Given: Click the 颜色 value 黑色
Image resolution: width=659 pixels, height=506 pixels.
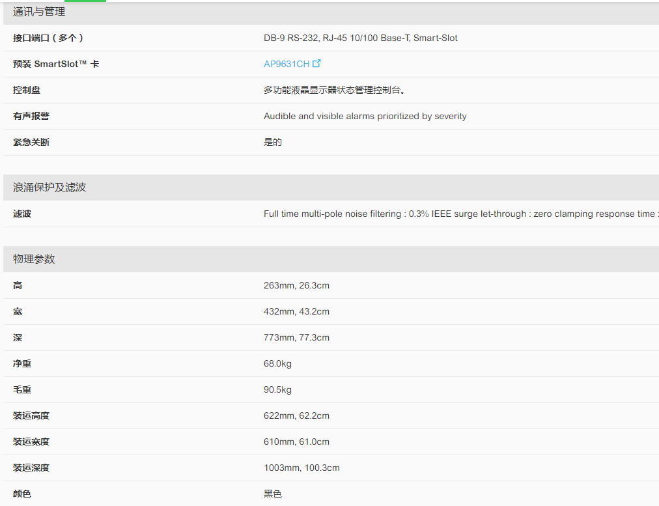Looking at the screenshot, I should 273,494.
